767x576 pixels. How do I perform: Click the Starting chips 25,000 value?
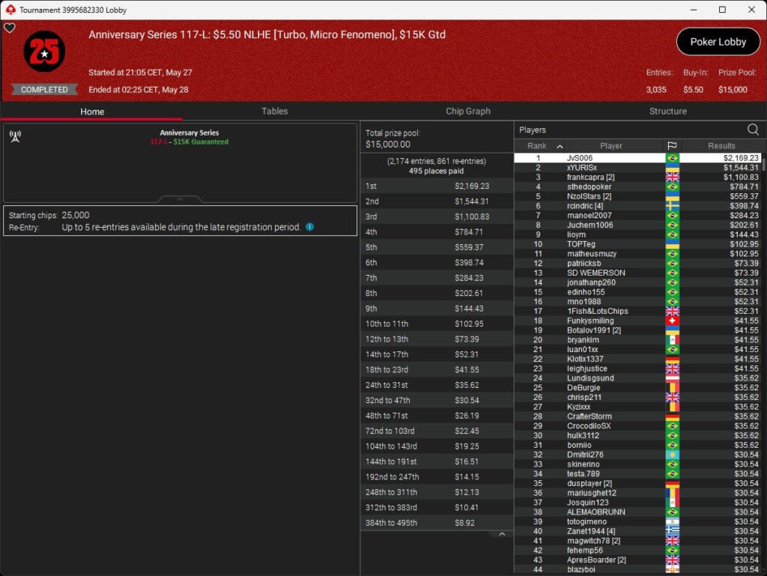pyautogui.click(x=76, y=215)
